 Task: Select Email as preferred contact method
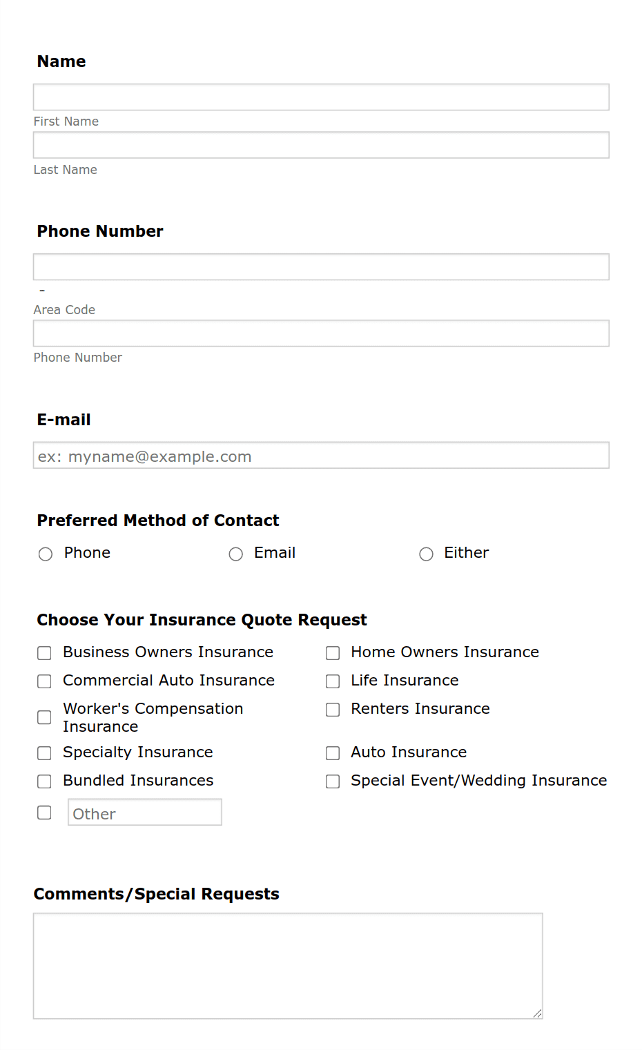[235, 554]
